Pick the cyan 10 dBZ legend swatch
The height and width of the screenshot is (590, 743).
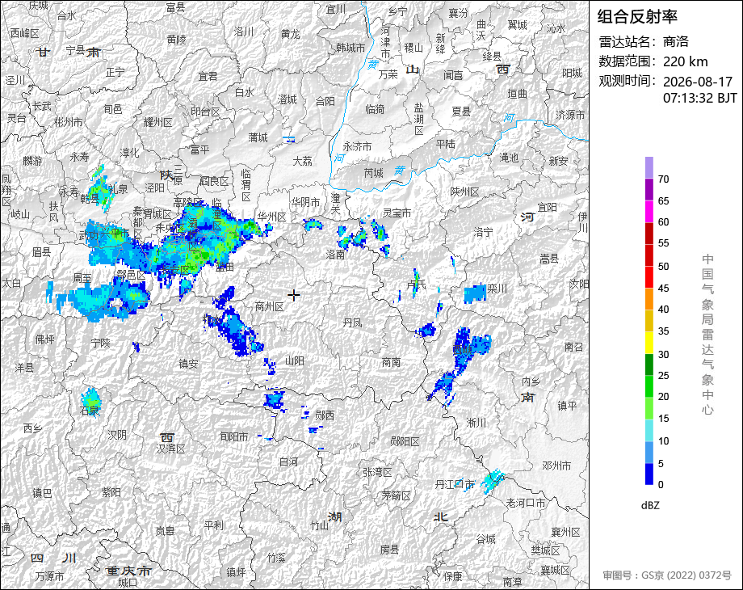pos(649,431)
